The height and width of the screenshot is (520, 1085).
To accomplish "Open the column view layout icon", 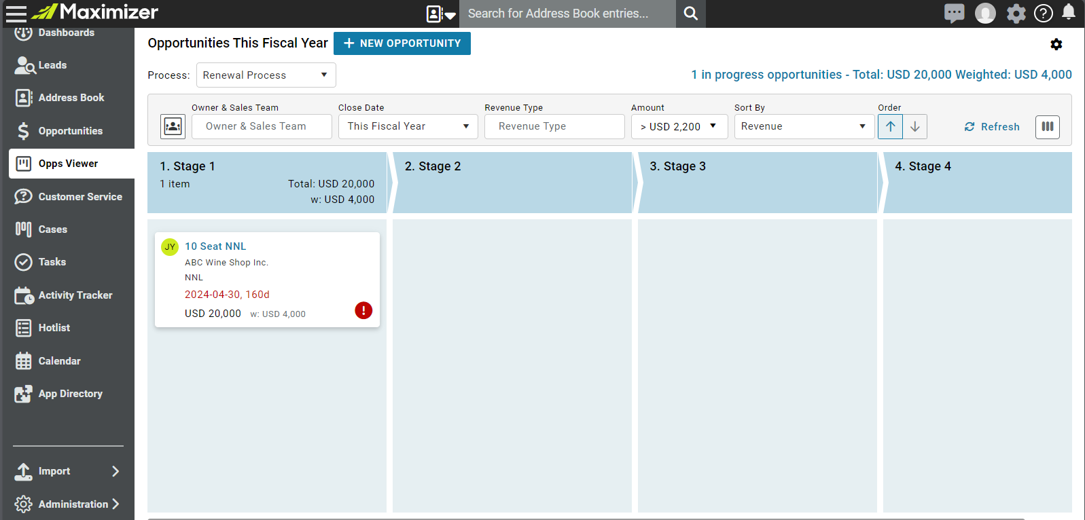I will pyautogui.click(x=1048, y=126).
